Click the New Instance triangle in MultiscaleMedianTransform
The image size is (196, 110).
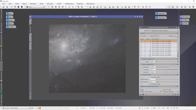coord(141,94)
